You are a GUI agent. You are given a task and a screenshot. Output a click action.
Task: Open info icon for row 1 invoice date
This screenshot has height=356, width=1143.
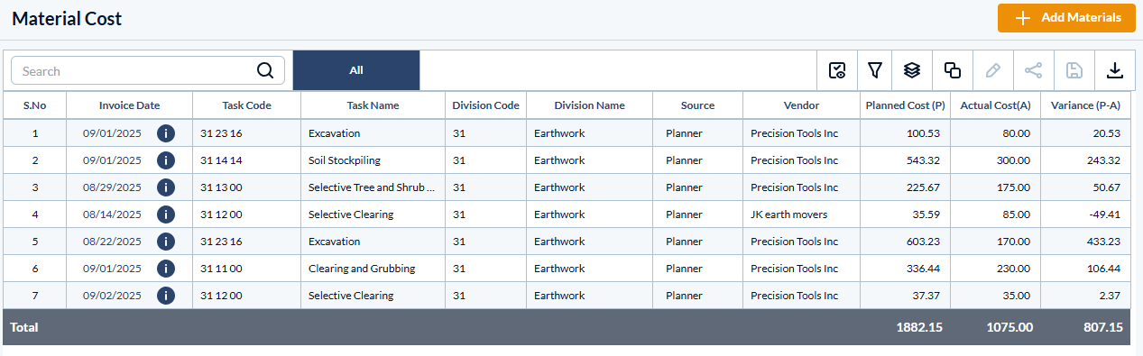[x=166, y=133]
